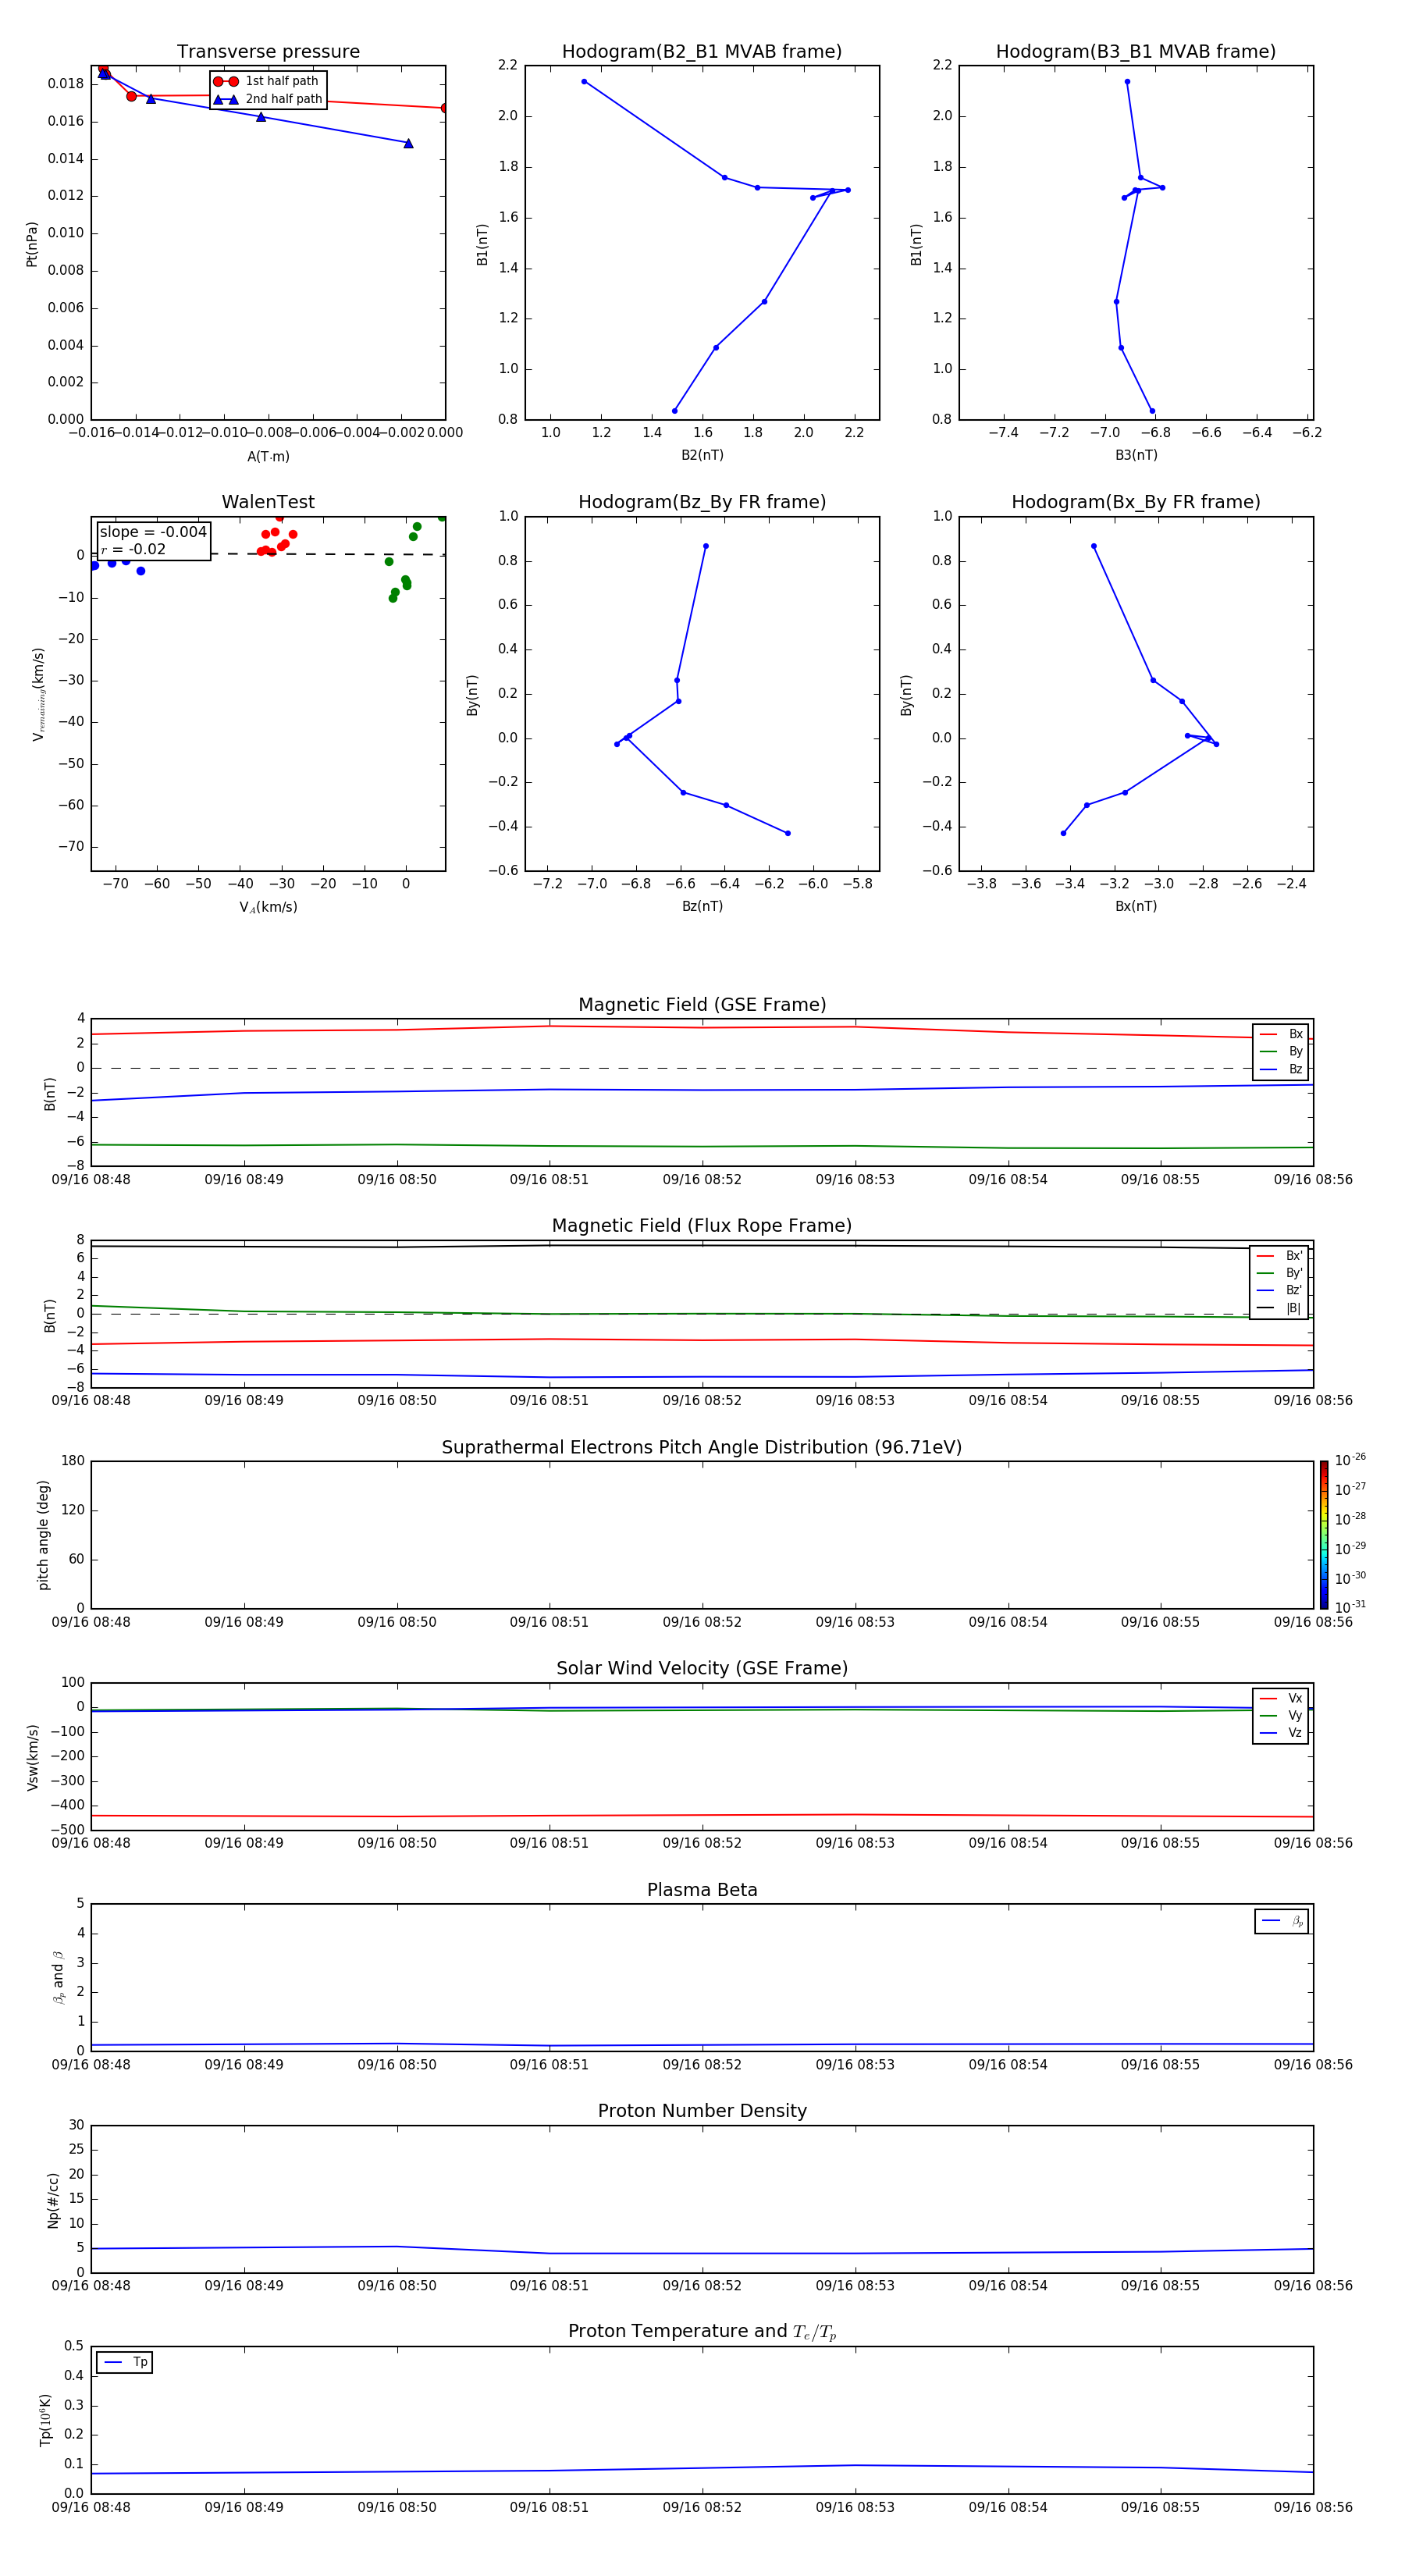Image resolution: width=1405 pixels, height=2576 pixels.
Task: Click the 'Pt(nPa)' axis label
Action: (32, 244)
